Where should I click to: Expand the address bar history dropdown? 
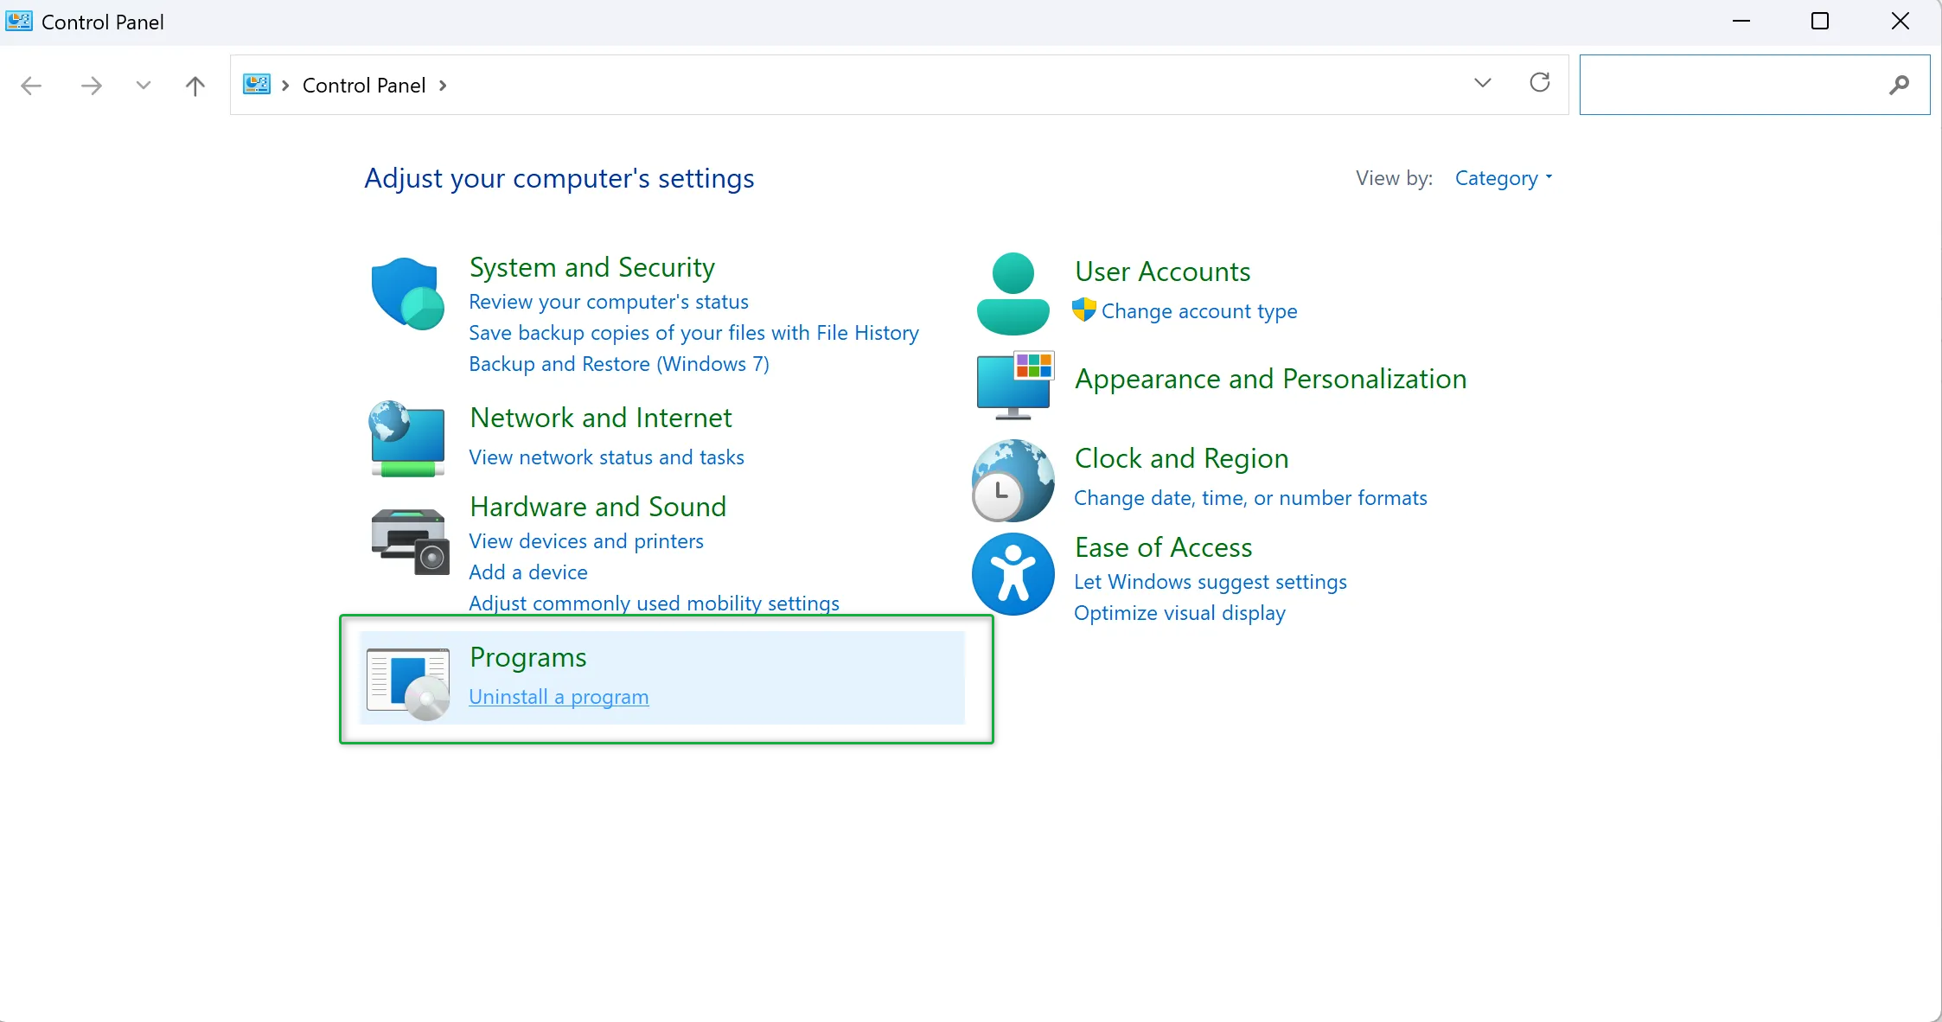(1483, 83)
